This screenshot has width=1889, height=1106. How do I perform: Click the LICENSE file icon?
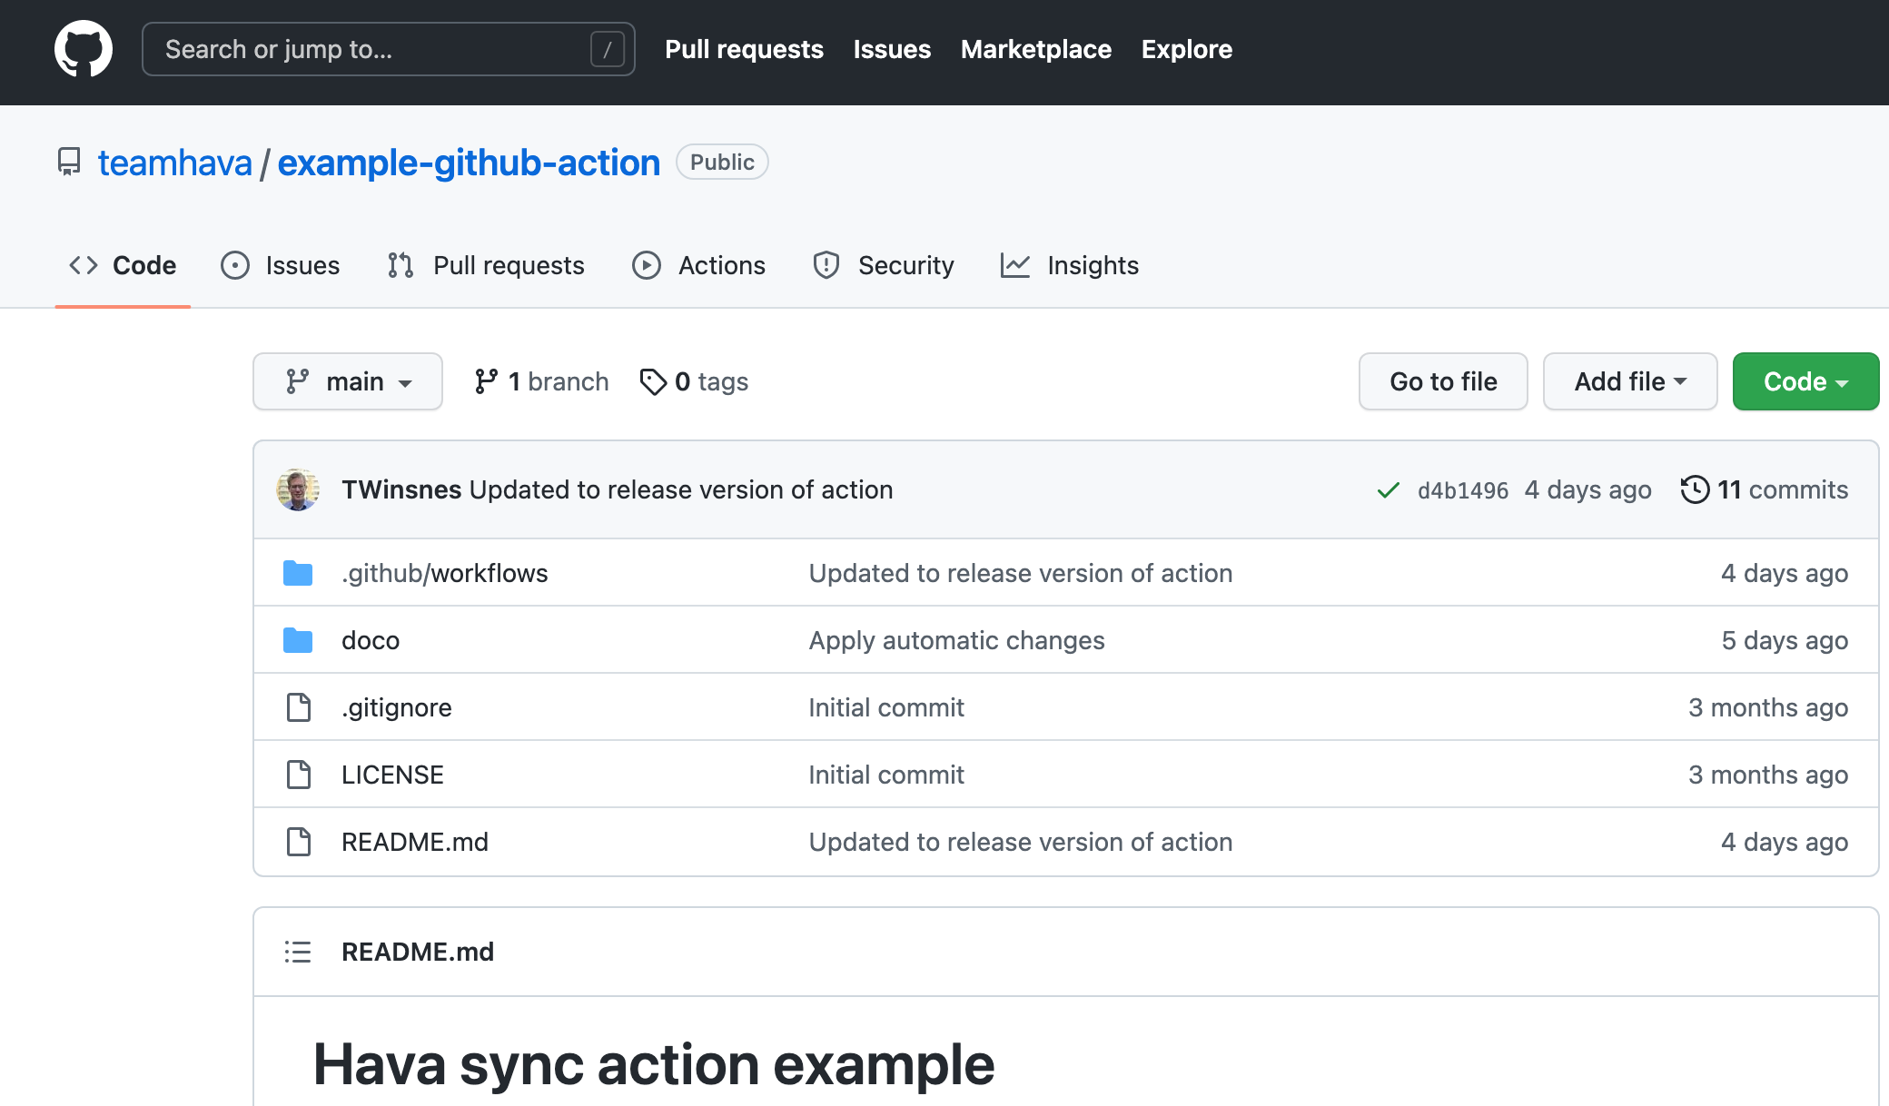(298, 775)
